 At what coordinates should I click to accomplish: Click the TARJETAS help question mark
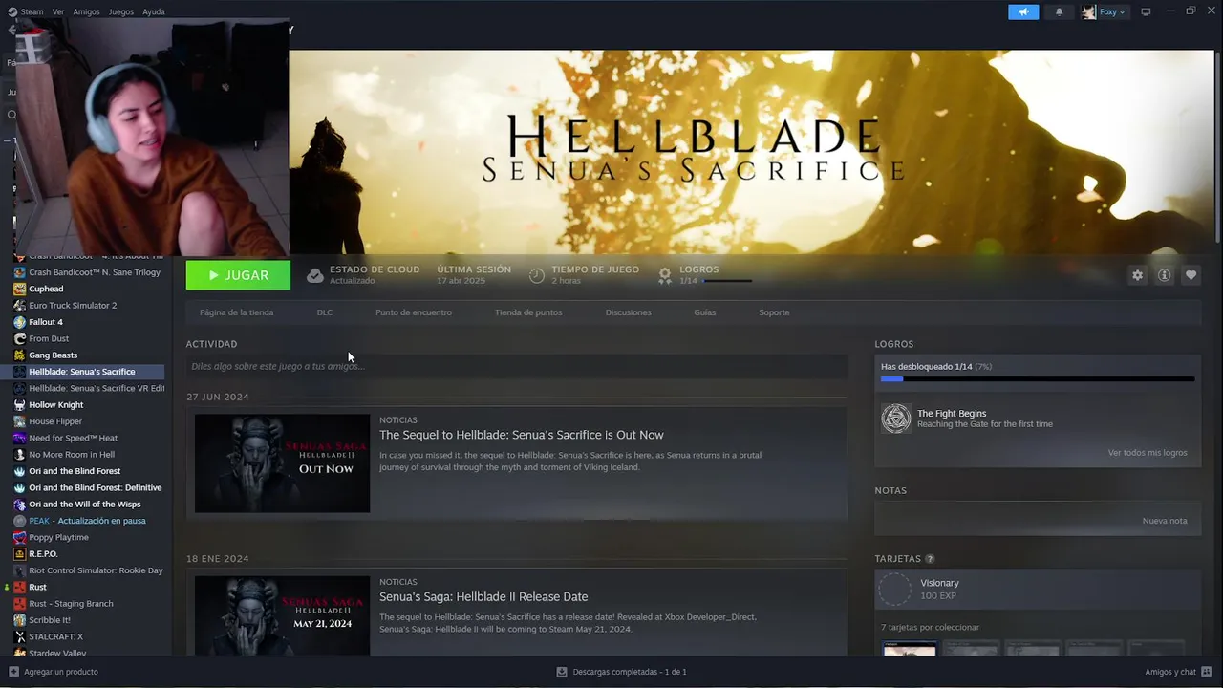[930, 559]
